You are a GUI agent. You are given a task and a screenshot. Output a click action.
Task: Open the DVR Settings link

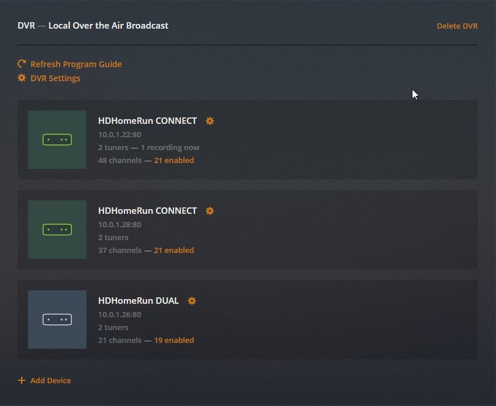[56, 78]
